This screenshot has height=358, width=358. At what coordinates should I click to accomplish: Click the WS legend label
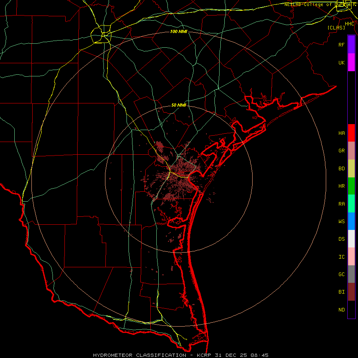click(x=341, y=222)
